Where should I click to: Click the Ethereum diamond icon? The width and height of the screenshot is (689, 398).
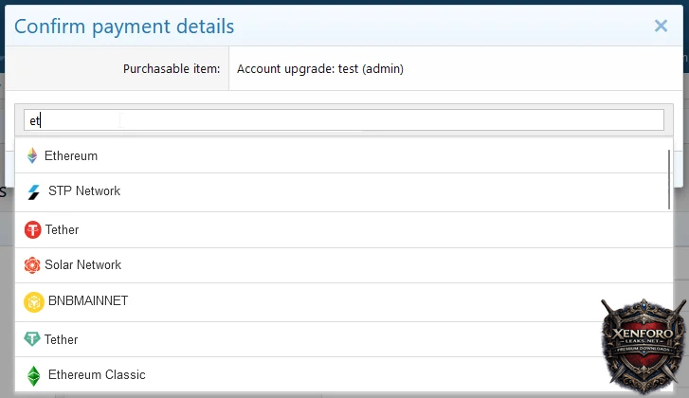pyautogui.click(x=32, y=155)
